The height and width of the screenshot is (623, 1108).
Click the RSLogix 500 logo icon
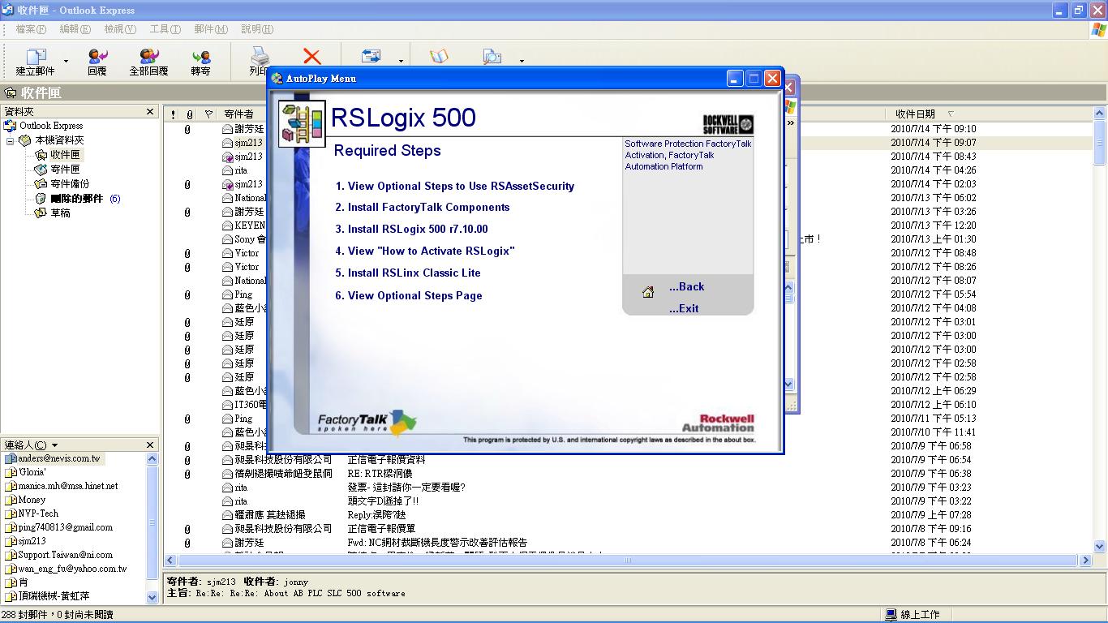click(302, 124)
